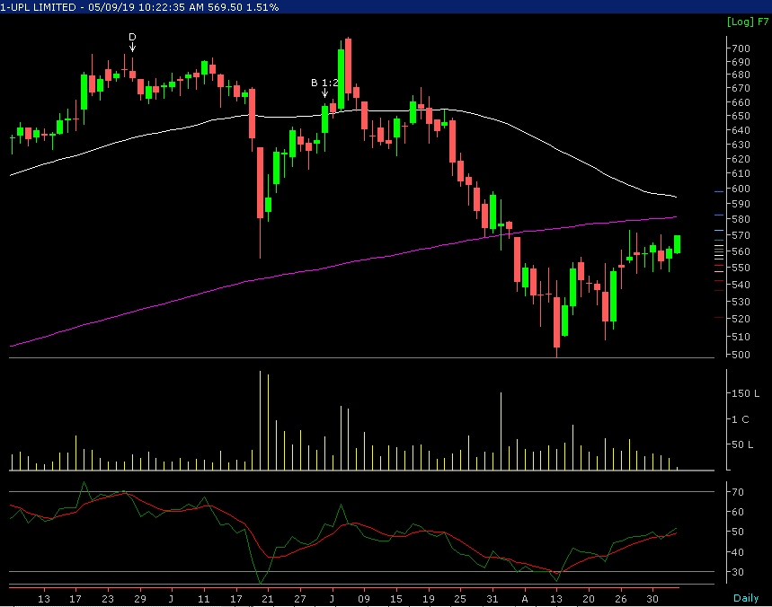Click the 50 level on RSI axis
772x607 pixels.
(738, 532)
